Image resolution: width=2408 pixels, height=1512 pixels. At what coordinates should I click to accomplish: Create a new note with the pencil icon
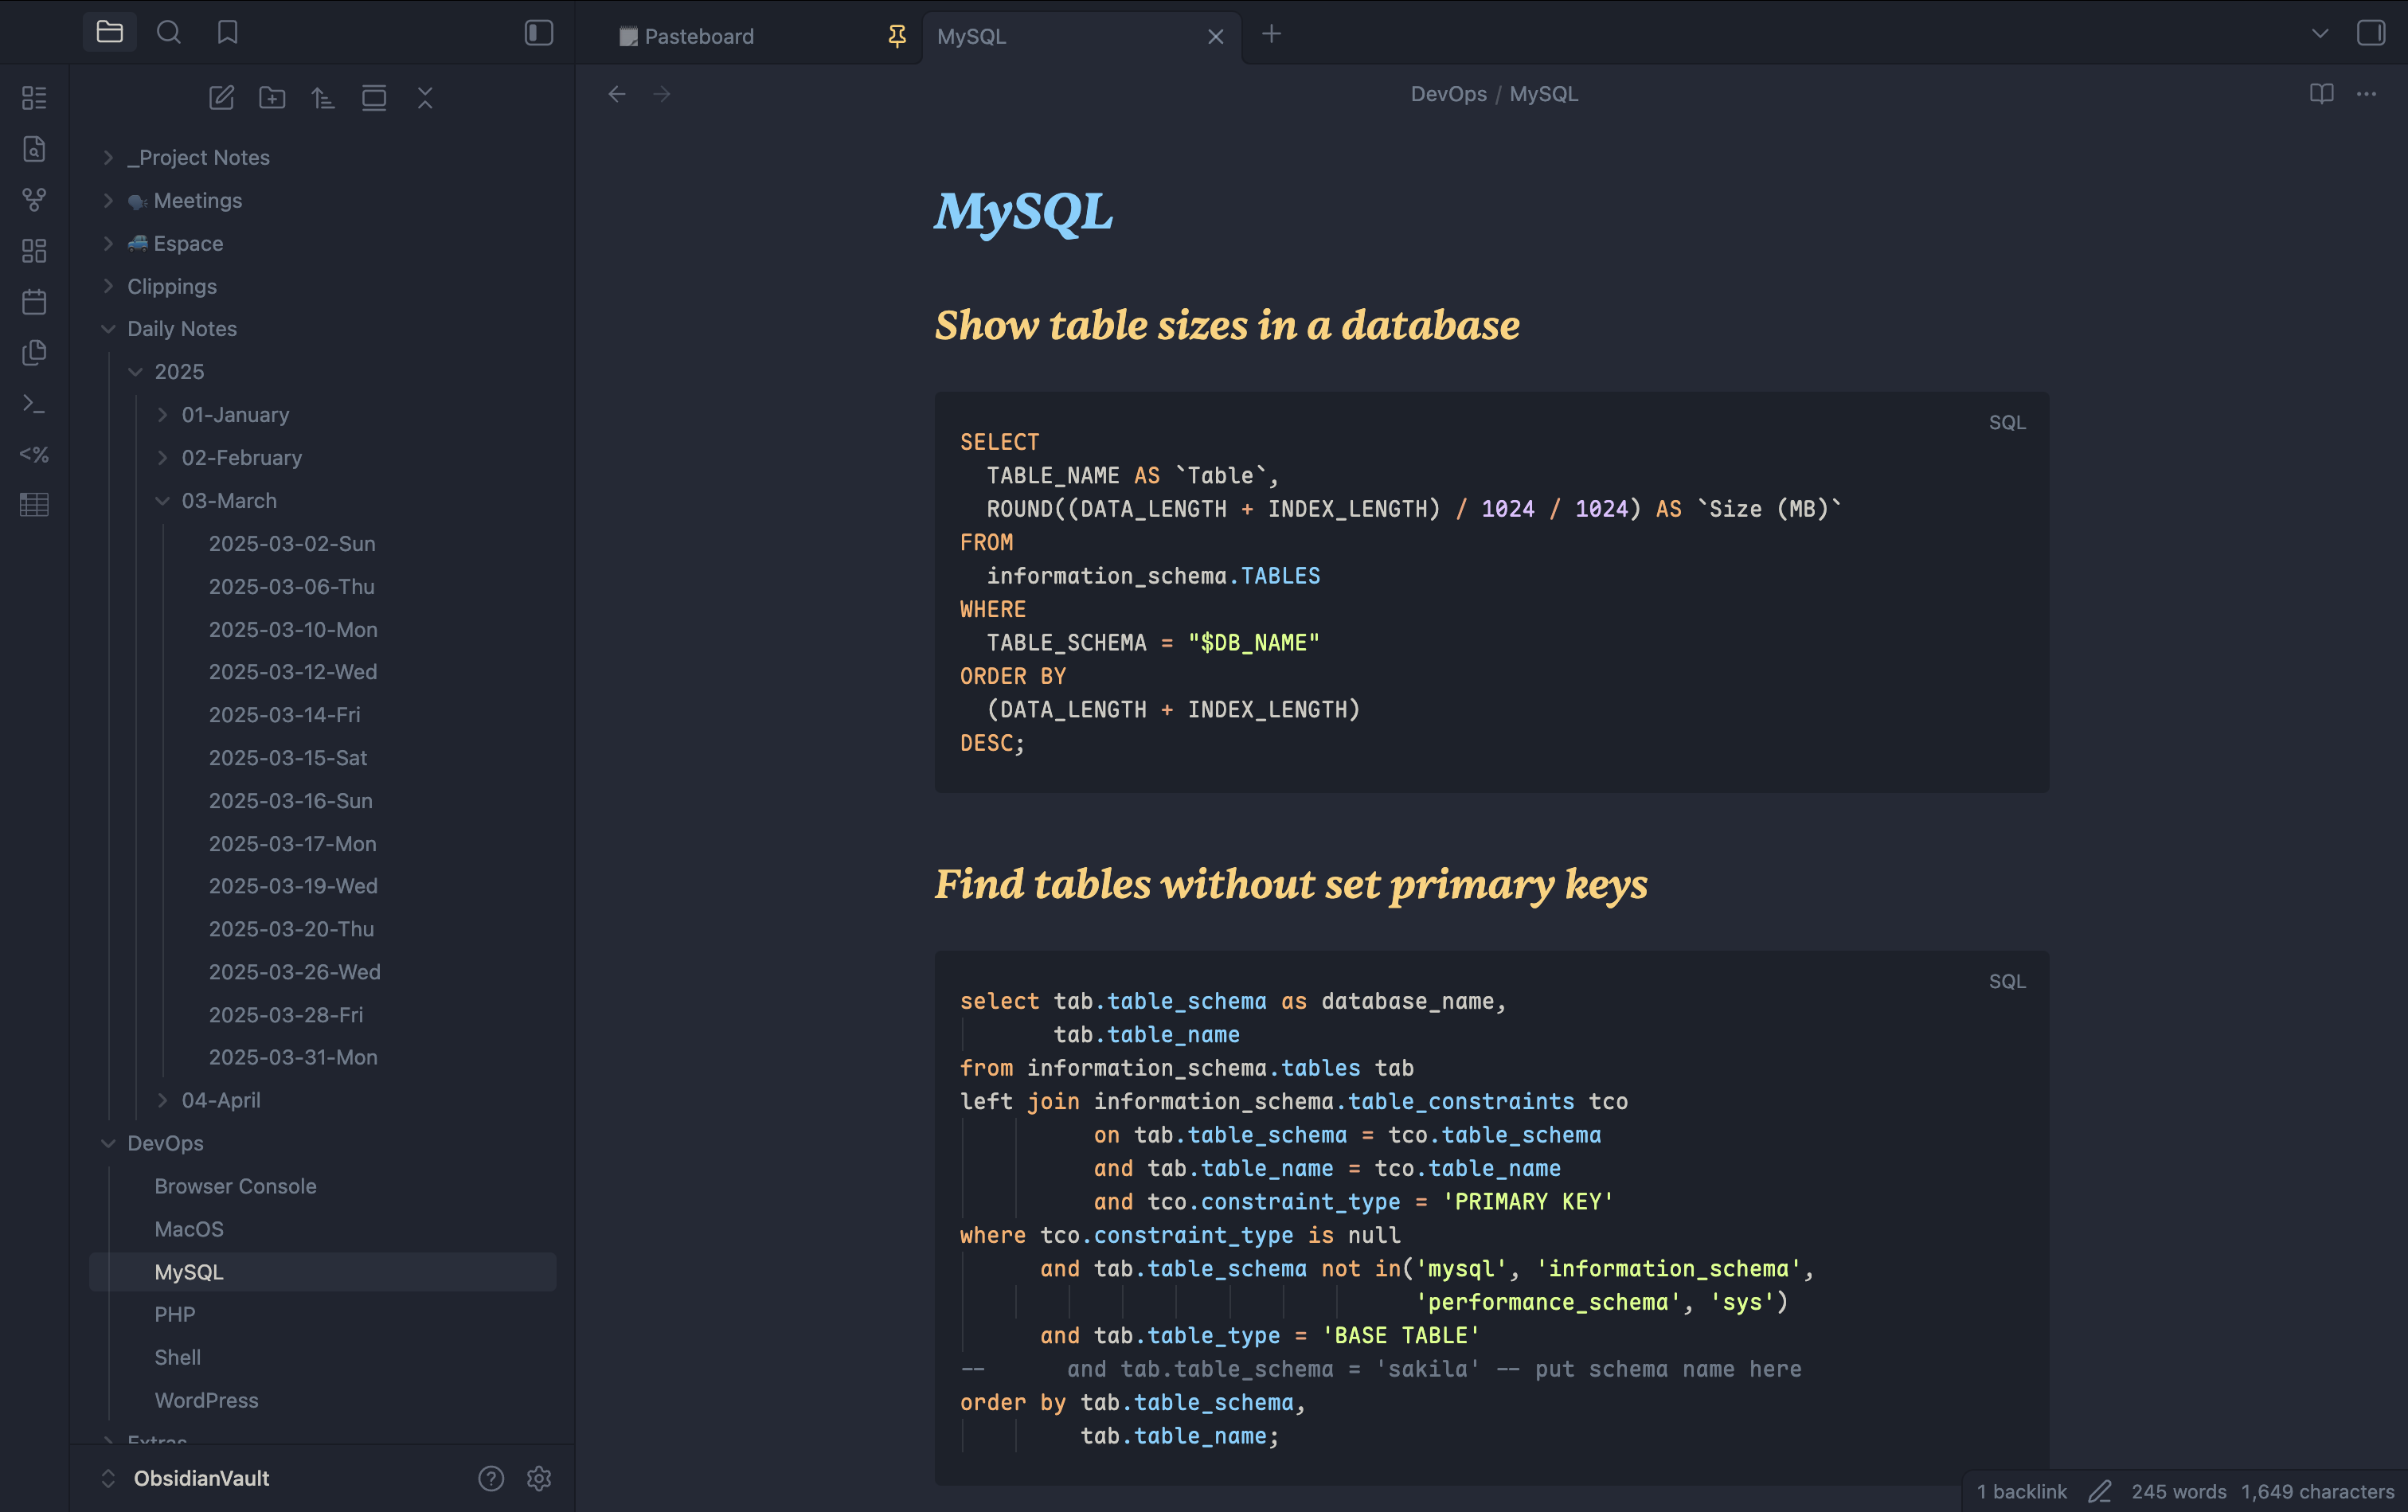[221, 98]
